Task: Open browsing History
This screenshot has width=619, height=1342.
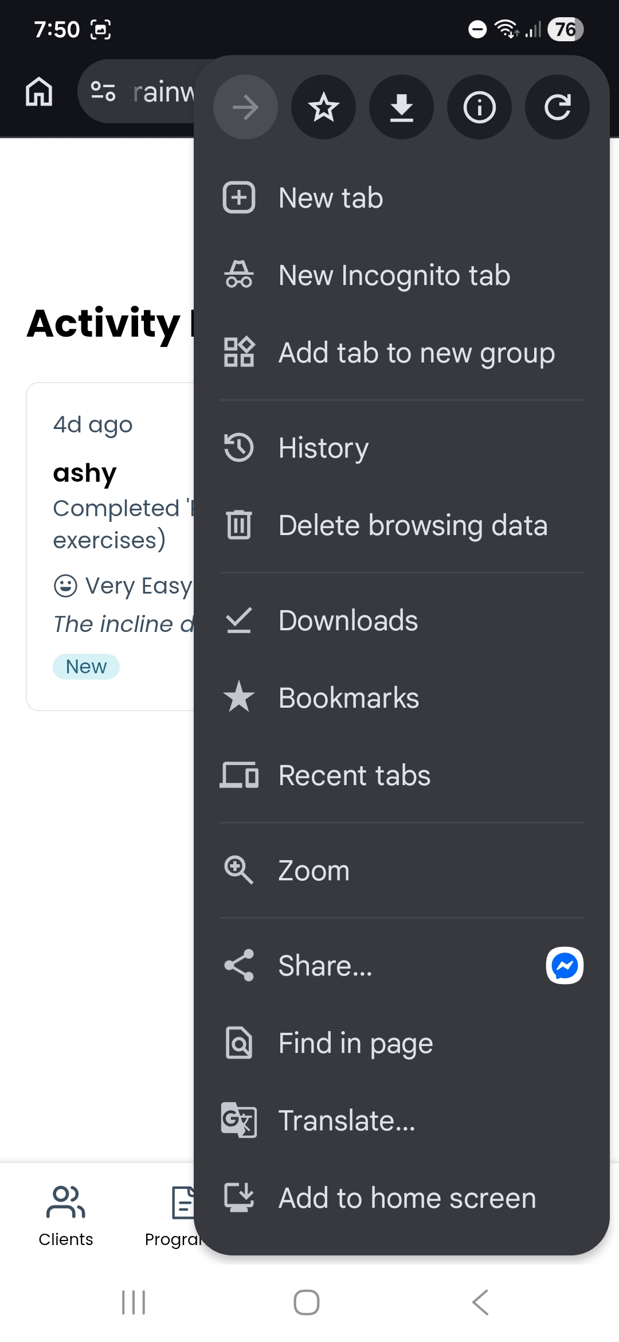Action: [323, 448]
